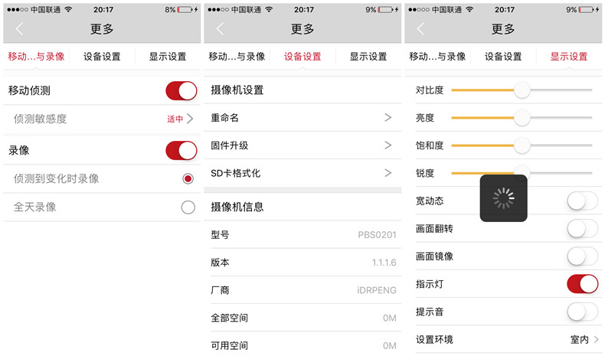The height and width of the screenshot is (356, 605).
Task: Open the 重命名 rename row arrow
Action: click(x=388, y=118)
